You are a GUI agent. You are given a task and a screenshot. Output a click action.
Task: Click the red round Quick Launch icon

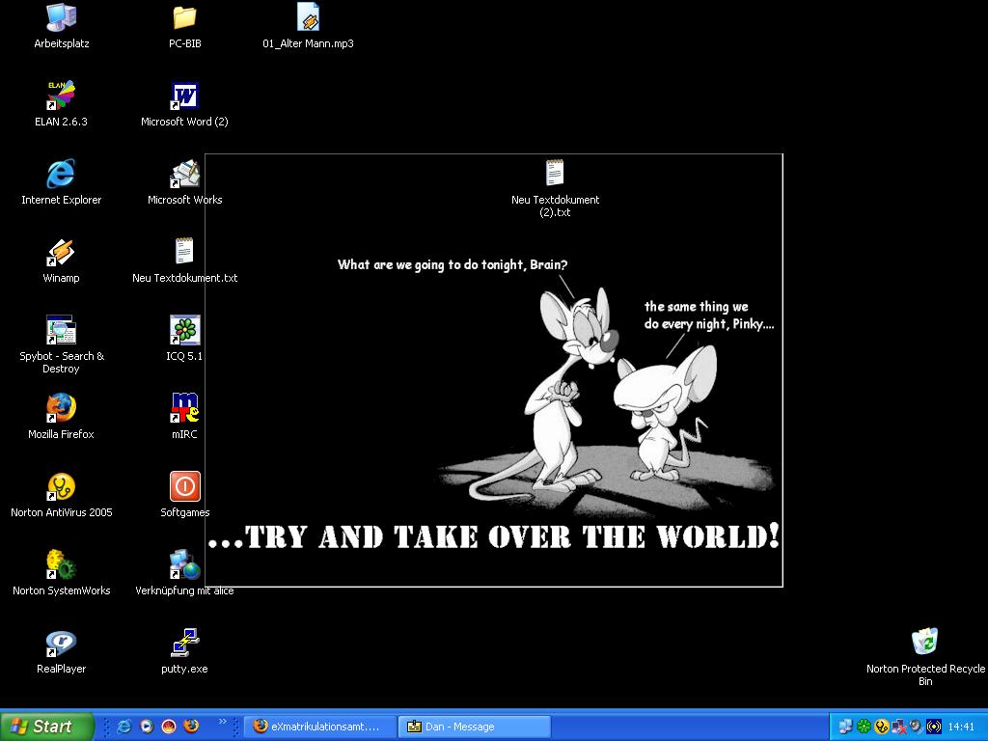(169, 727)
